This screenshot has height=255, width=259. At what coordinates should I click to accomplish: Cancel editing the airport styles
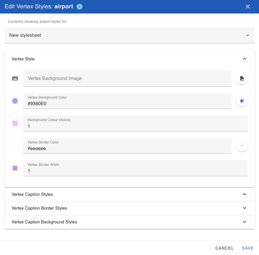tap(224, 248)
